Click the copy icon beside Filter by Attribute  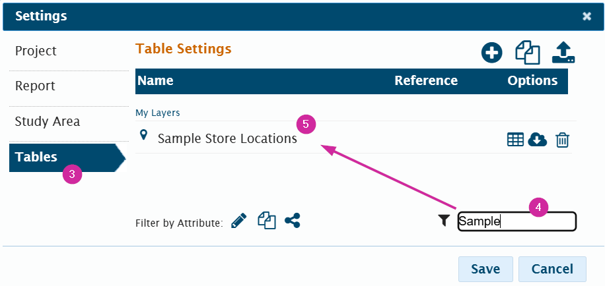click(266, 221)
